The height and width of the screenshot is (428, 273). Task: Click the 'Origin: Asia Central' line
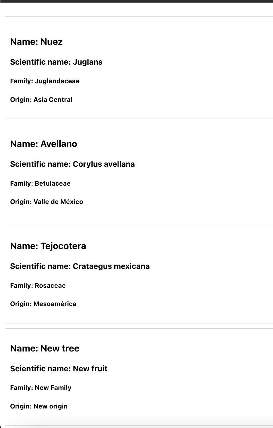coord(41,100)
